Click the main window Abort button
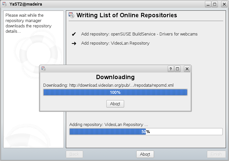Image resolution: width=229 pixels, height=161 pixels. (x=145, y=154)
